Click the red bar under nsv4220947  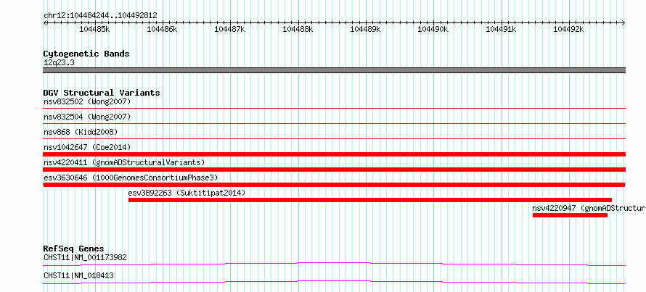tap(570, 215)
